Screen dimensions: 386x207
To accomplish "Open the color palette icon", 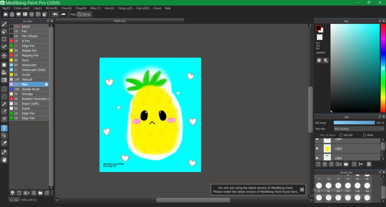I will [x=319, y=60].
